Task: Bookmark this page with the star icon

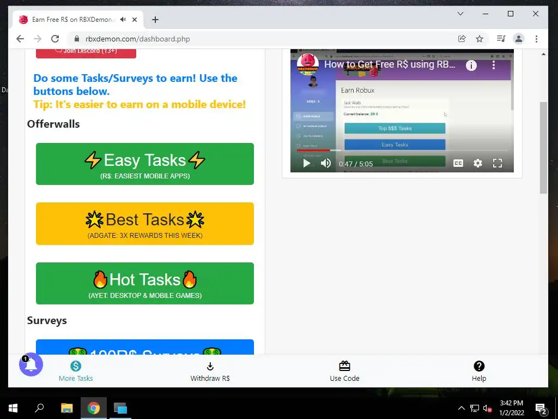Action: click(480, 39)
